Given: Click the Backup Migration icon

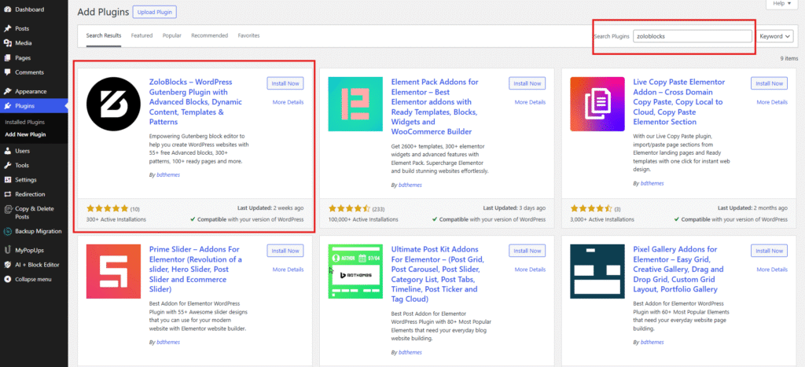Looking at the screenshot, I should pos(8,231).
